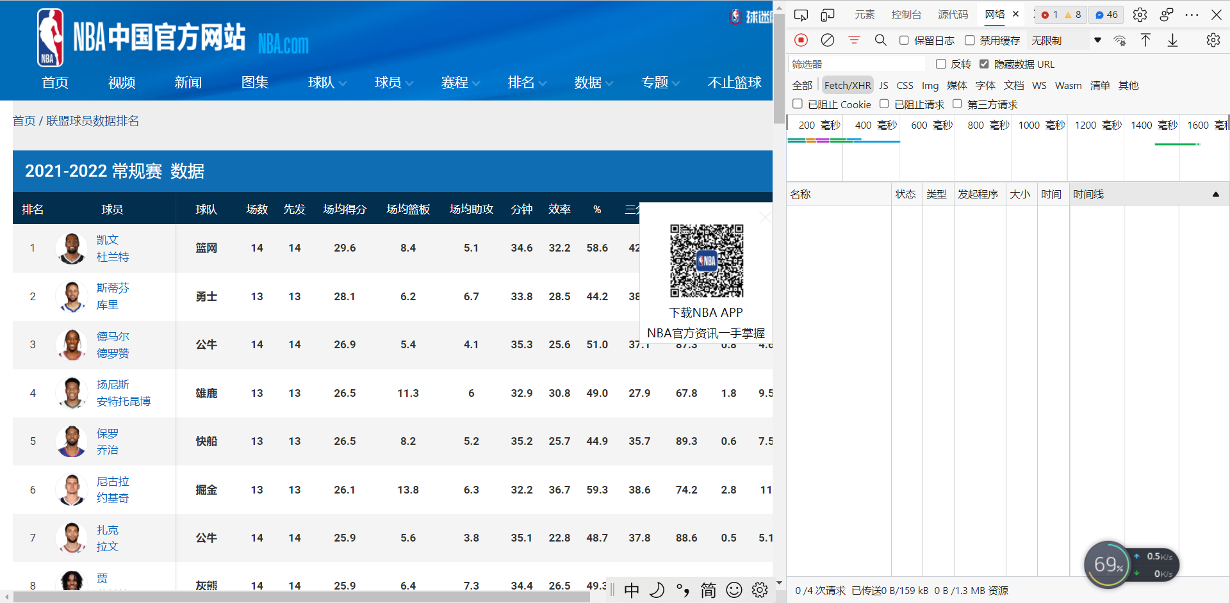
Task: Switch to the 控制台 tab
Action: [906, 13]
